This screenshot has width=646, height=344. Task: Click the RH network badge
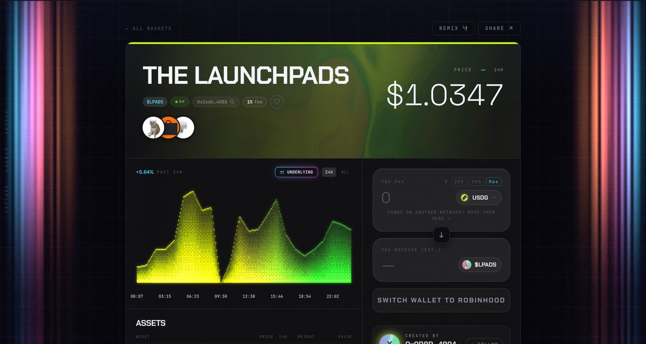coord(180,102)
